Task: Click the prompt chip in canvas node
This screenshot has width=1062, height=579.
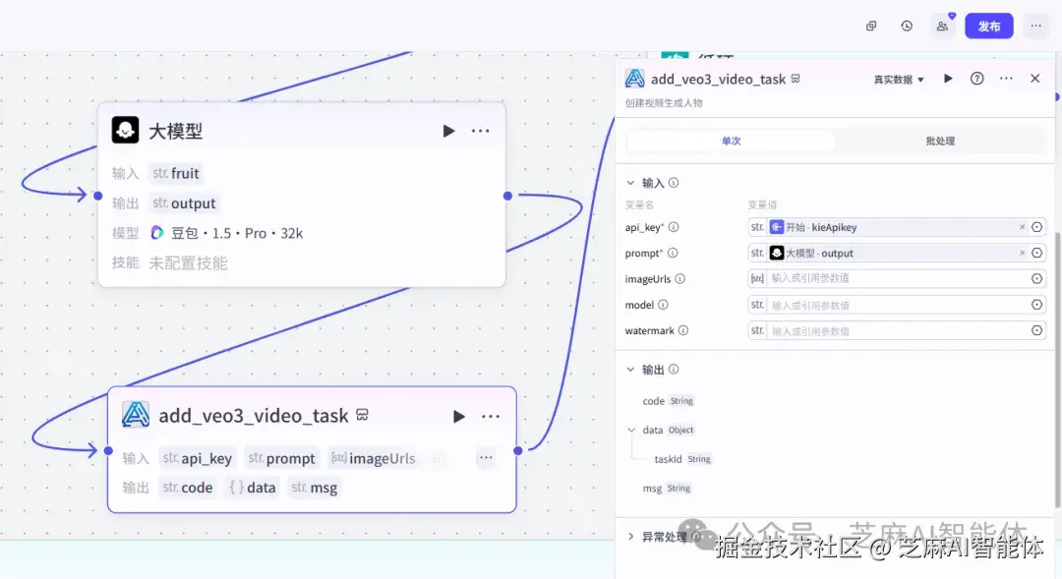Action: click(x=282, y=458)
